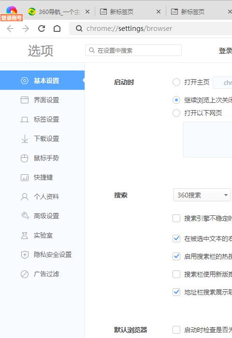The width and height of the screenshot is (232, 338).
Task: Select the 打开主页 radio button
Action: coord(176,82)
